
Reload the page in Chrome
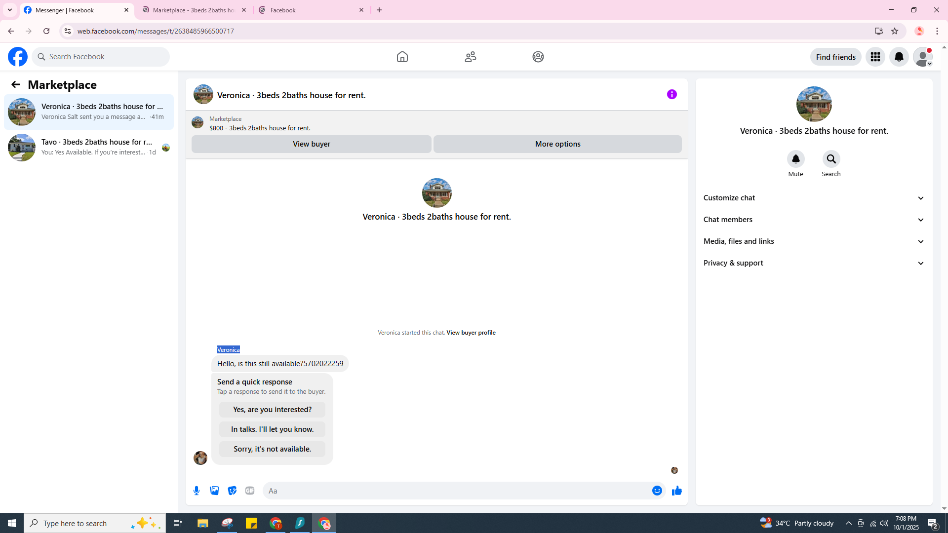[x=46, y=31]
